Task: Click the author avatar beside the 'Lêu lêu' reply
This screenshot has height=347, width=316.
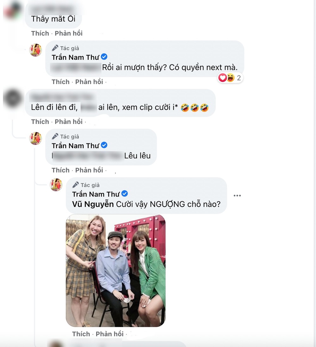Action: click(36, 138)
